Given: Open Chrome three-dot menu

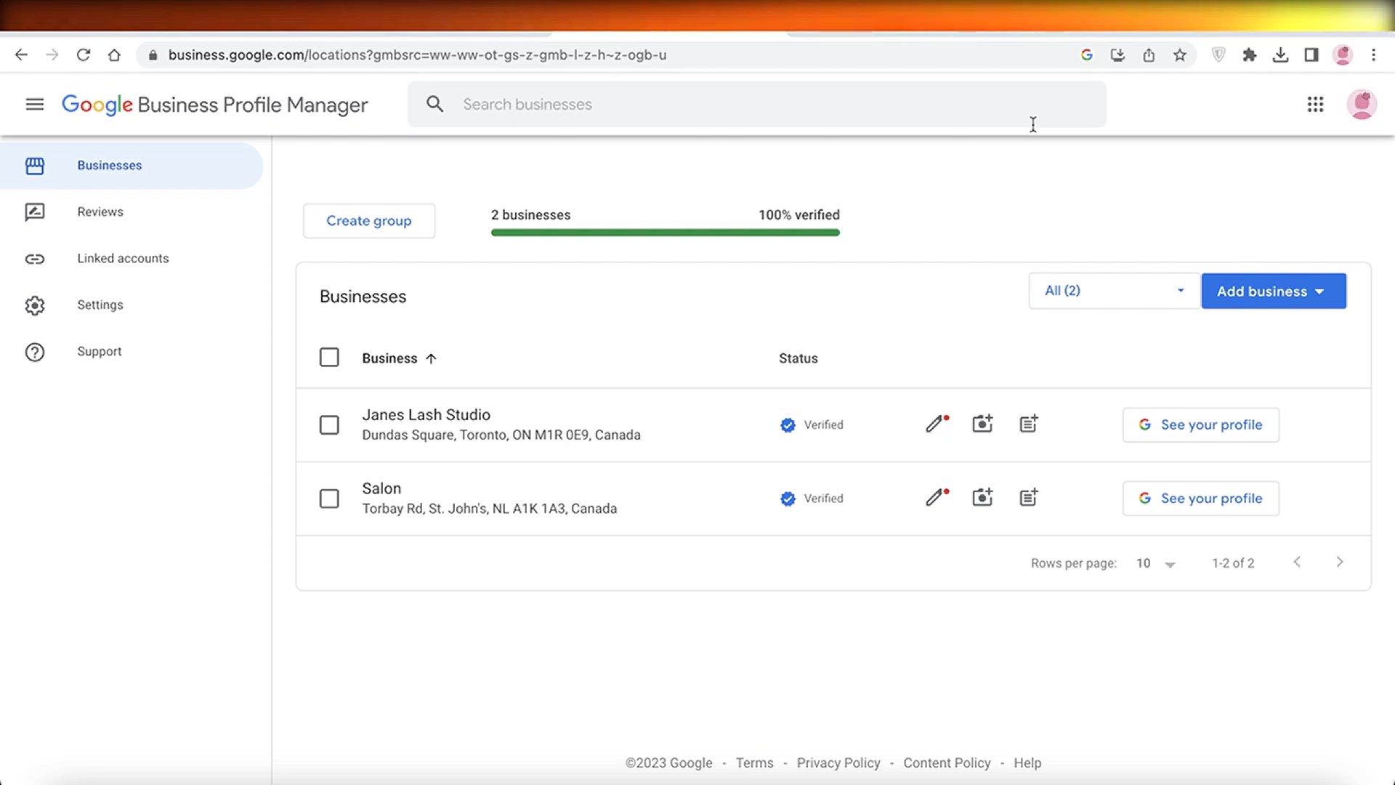Looking at the screenshot, I should pos(1373,55).
